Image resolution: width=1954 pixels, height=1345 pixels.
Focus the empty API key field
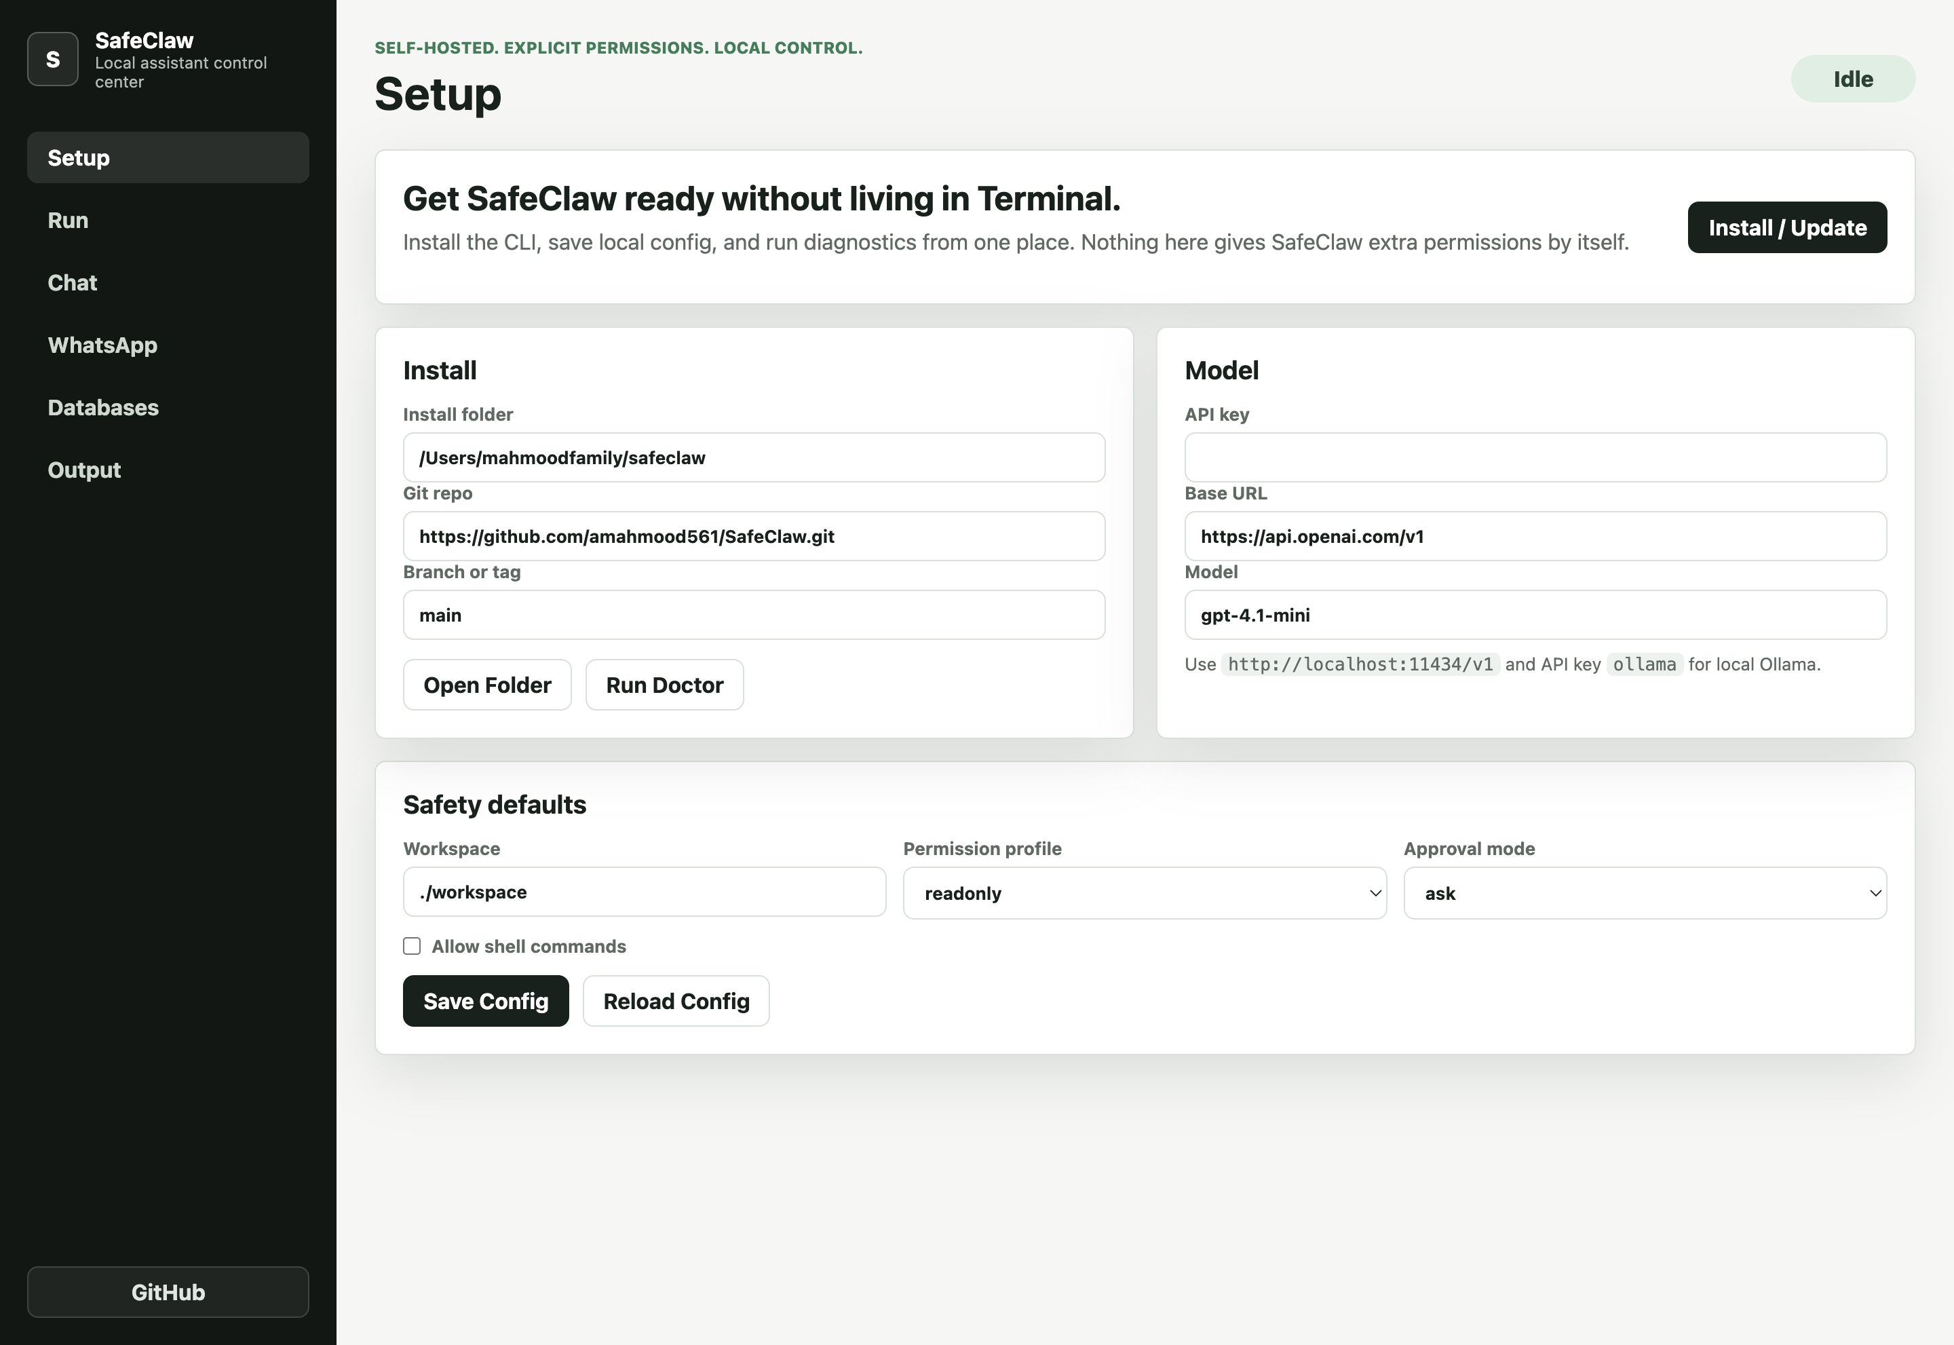[1535, 457]
